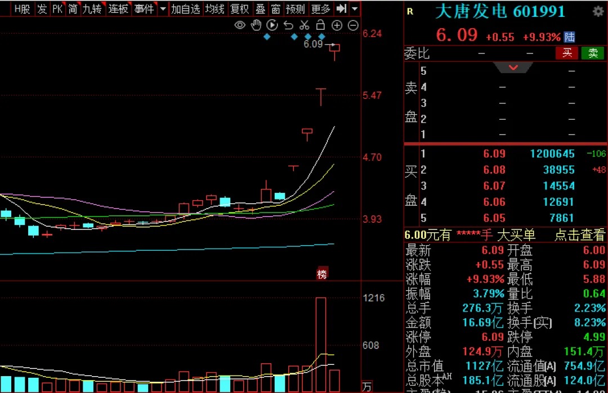
Task: Click the 窗 window item
Action: point(275,9)
